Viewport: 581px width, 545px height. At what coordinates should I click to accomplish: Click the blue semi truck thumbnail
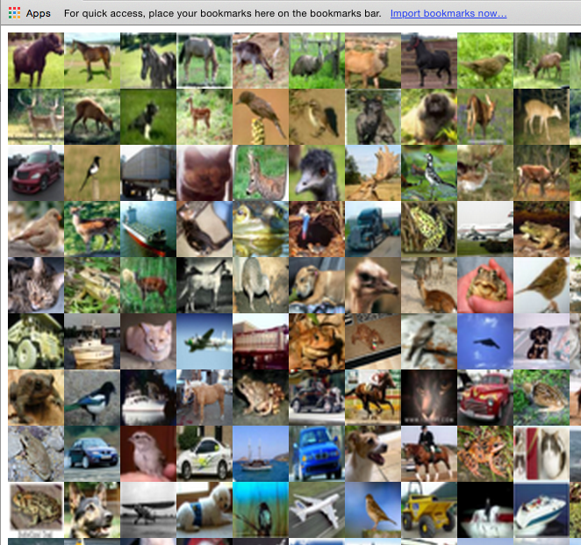point(373,229)
